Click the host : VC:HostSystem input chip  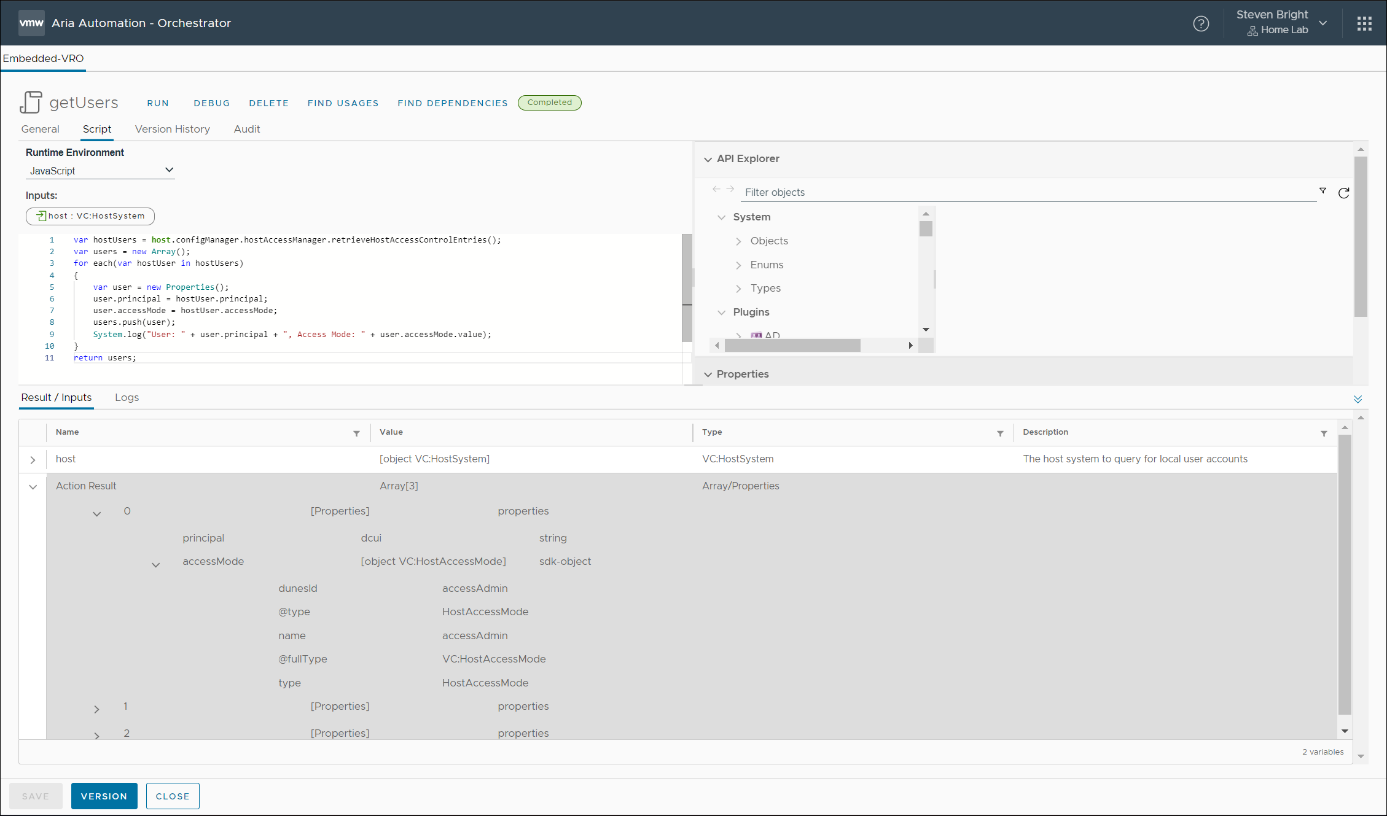tap(90, 216)
